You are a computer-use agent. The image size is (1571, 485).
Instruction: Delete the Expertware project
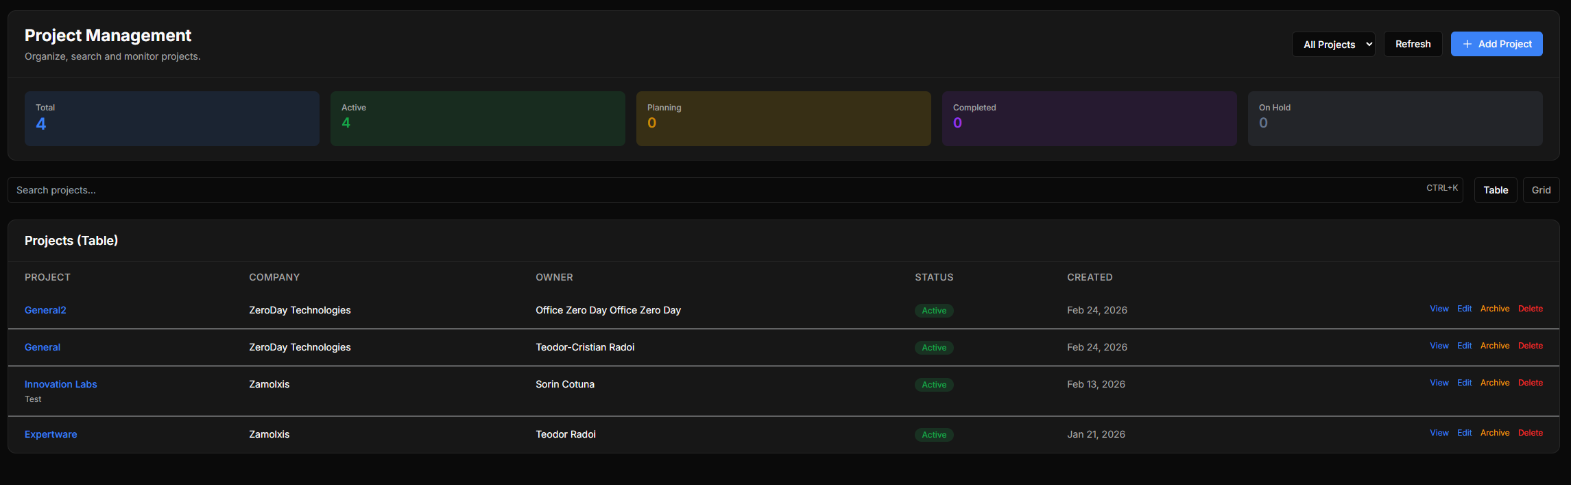pos(1530,433)
